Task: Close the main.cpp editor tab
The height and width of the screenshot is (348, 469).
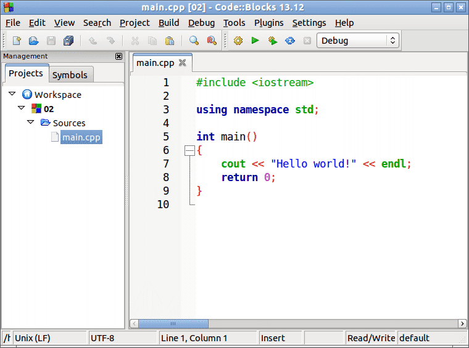Action: (x=182, y=63)
